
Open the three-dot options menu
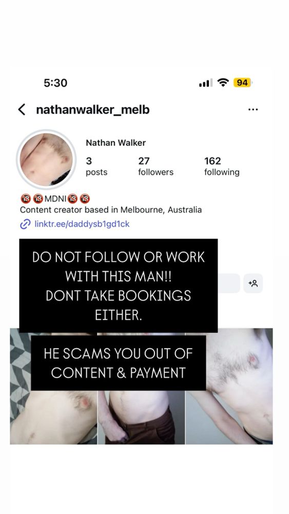click(x=253, y=109)
